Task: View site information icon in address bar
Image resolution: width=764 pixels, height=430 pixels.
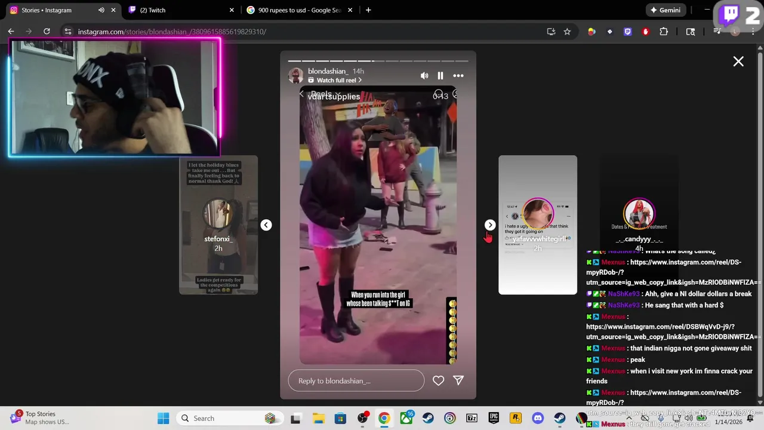Action: [67, 32]
